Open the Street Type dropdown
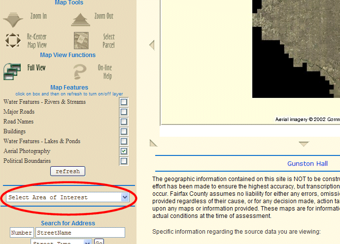340x244 pixels. (61, 242)
